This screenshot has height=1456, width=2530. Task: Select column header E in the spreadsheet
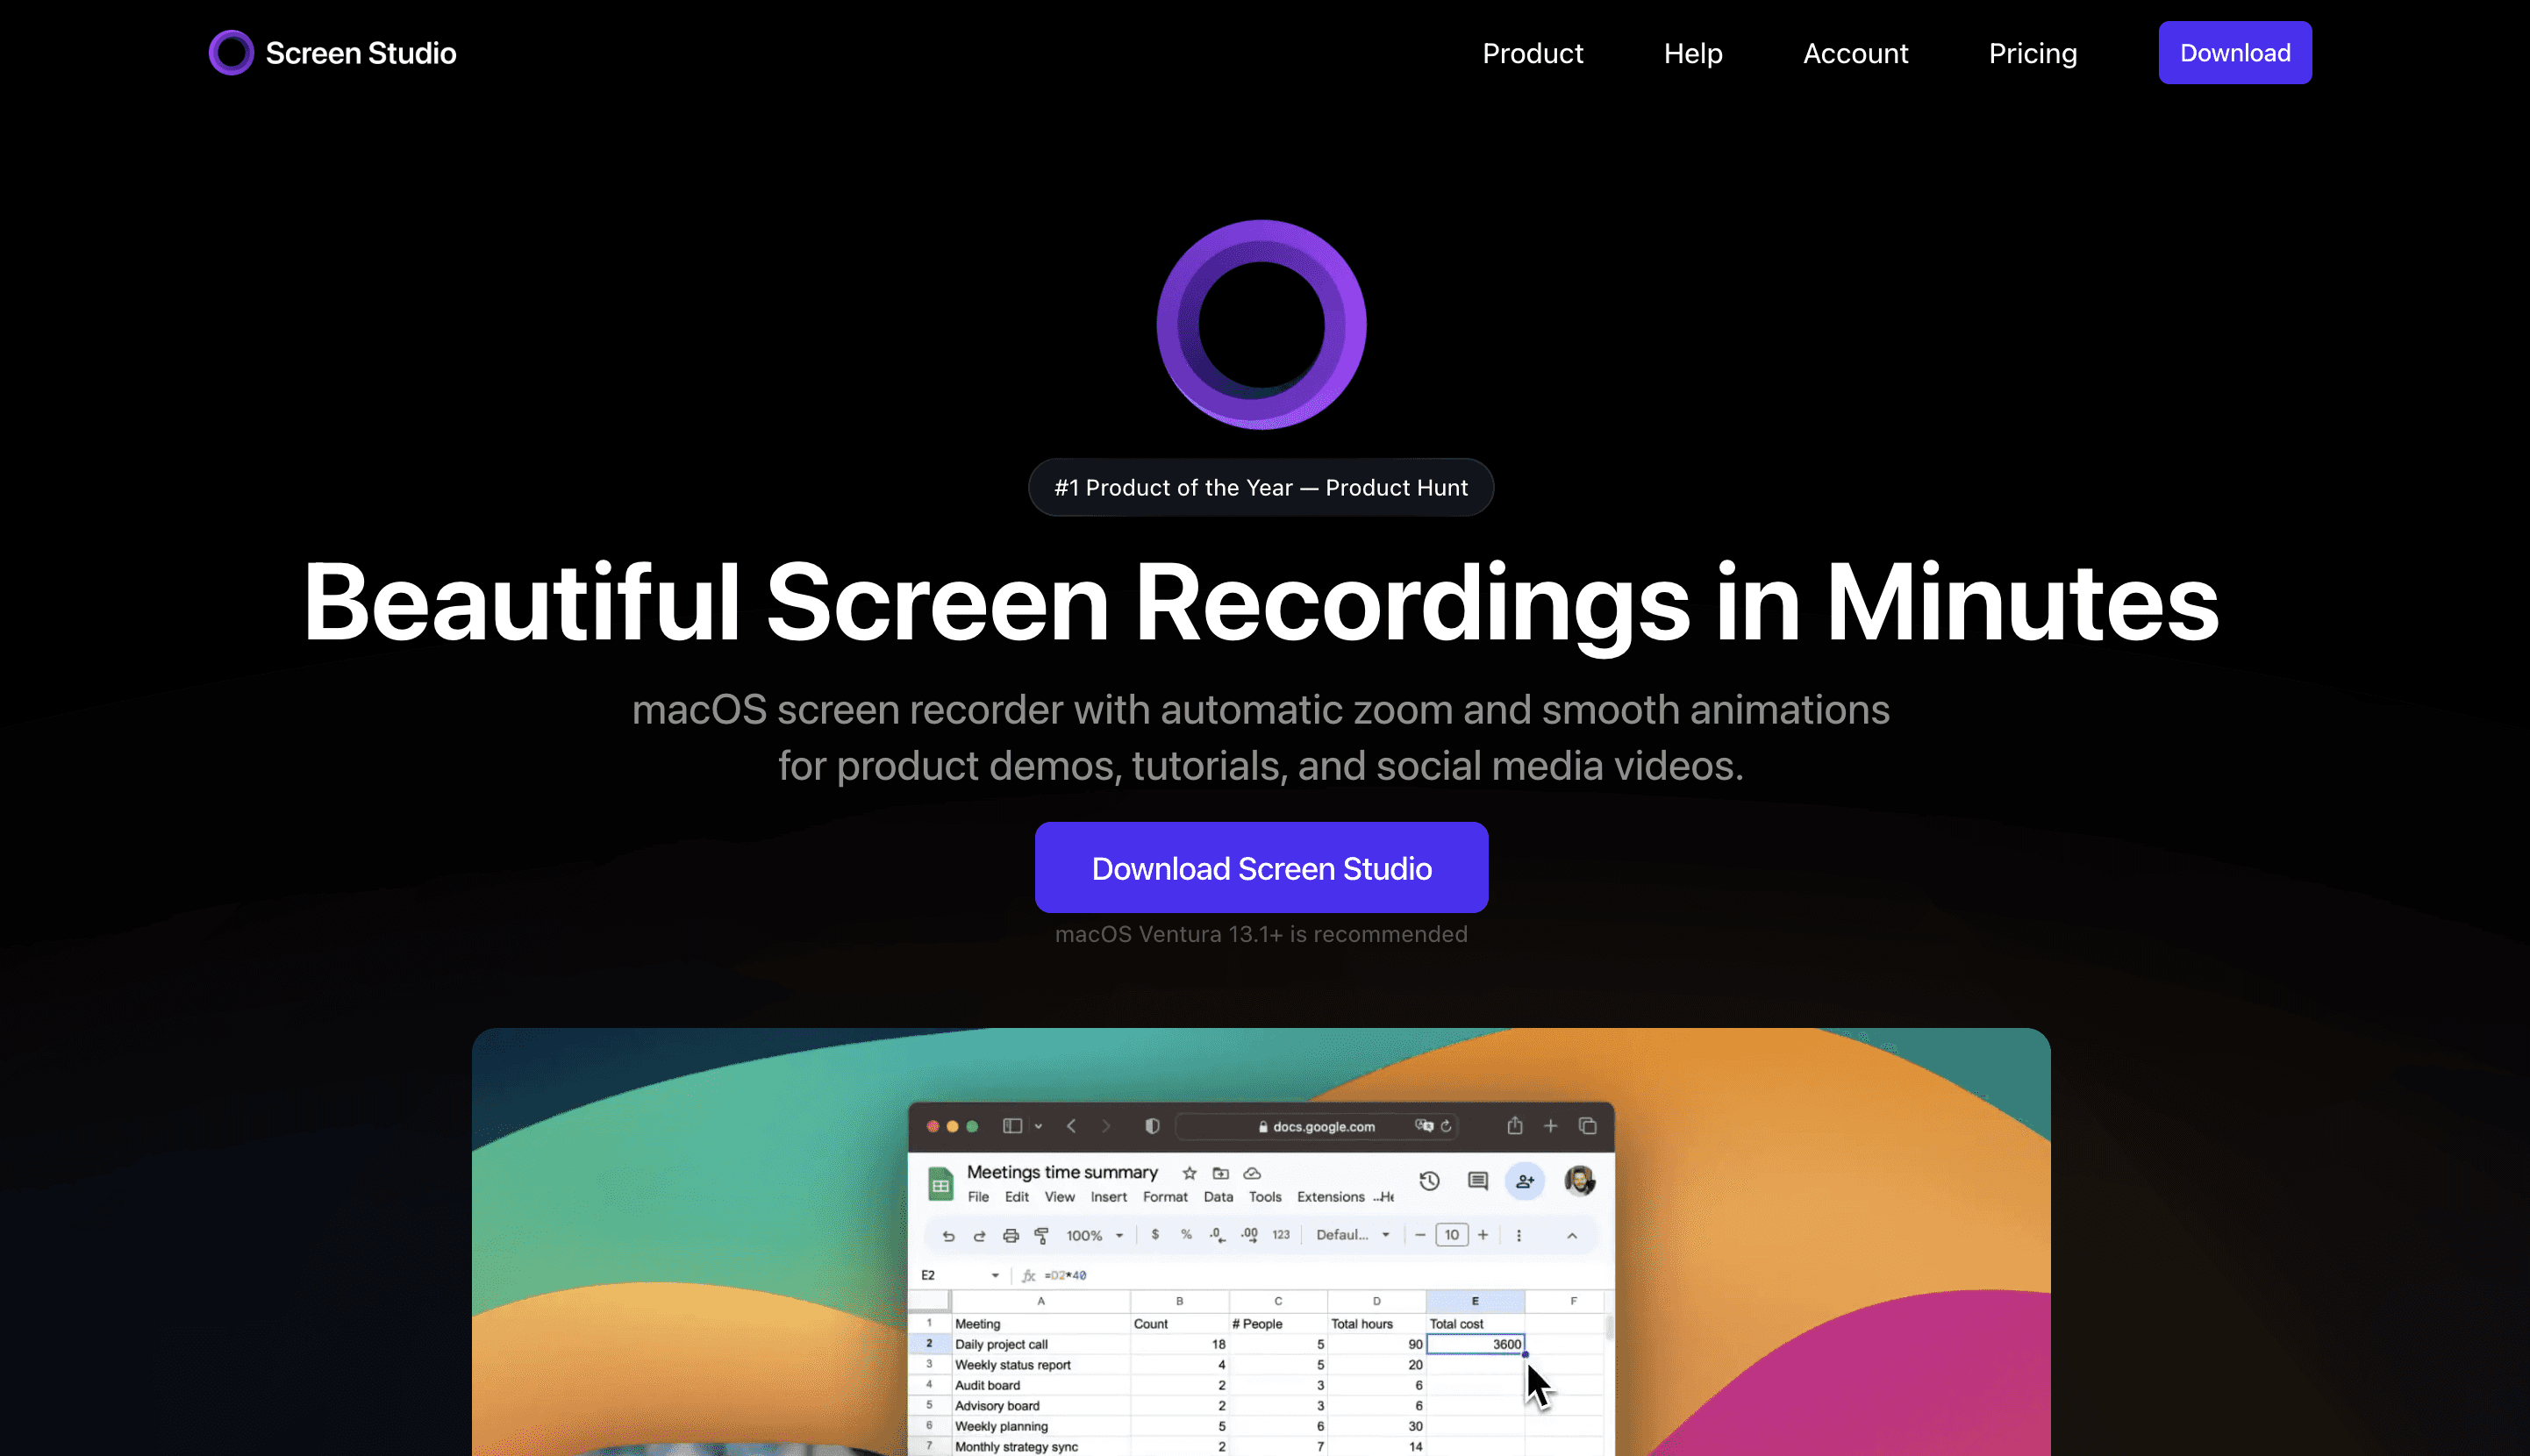[x=1475, y=1301]
